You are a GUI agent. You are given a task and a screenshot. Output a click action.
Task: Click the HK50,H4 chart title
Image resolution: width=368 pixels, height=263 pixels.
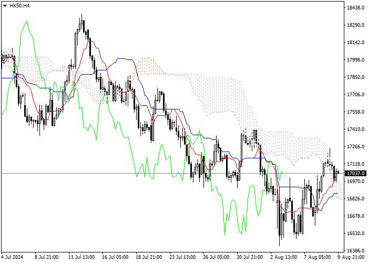(19, 6)
